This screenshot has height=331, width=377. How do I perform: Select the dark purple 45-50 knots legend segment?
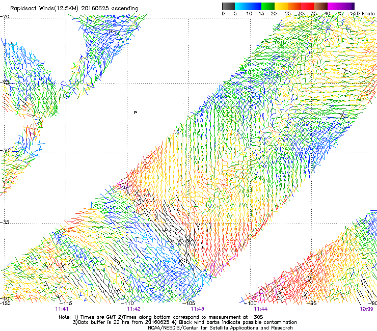point(347,6)
